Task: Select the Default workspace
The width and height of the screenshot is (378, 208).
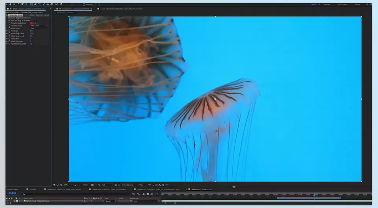Action: tap(313, 4)
